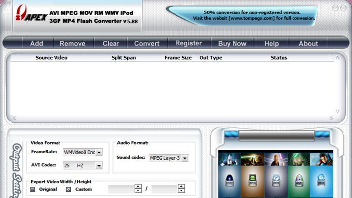Select the dark figure green lightsaber thumbnail
The image size is (352, 198).
click(252, 159)
